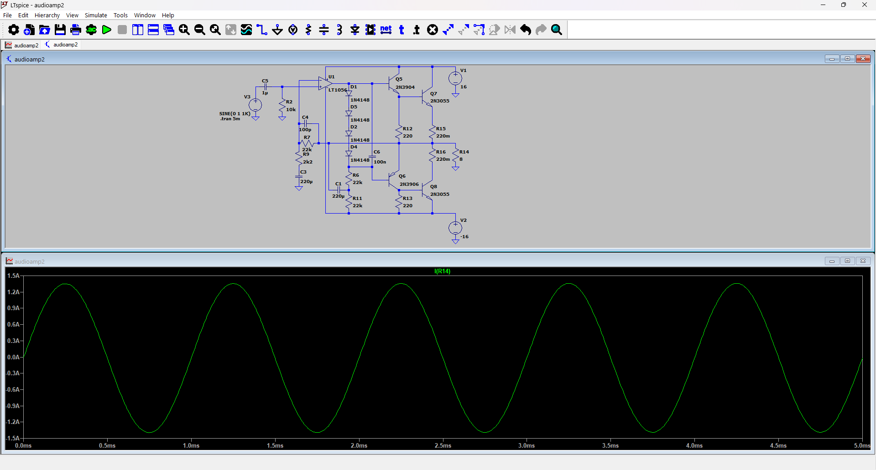This screenshot has width=876, height=470.
Task: Select the Place Resistor tool
Action: [308, 30]
